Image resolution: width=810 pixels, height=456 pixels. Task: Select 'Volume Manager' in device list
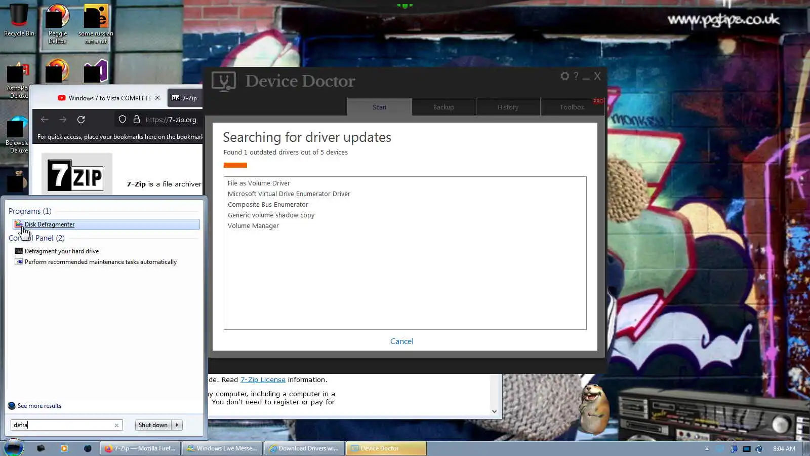(253, 226)
